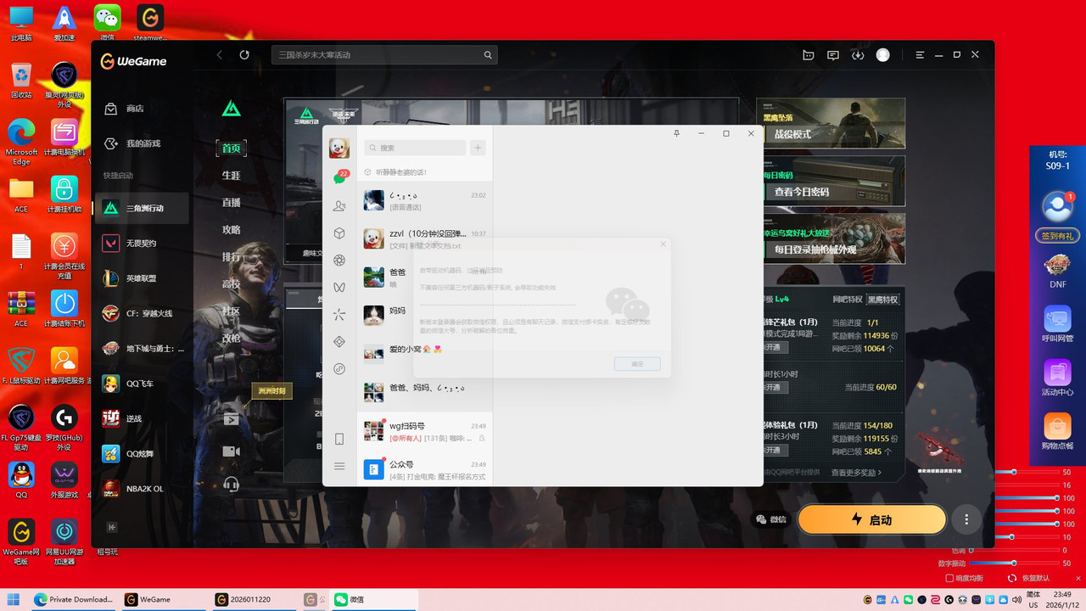The width and height of the screenshot is (1086, 611).
Task: Open the 爸爸 chat in WeChat
Action: click(424, 277)
